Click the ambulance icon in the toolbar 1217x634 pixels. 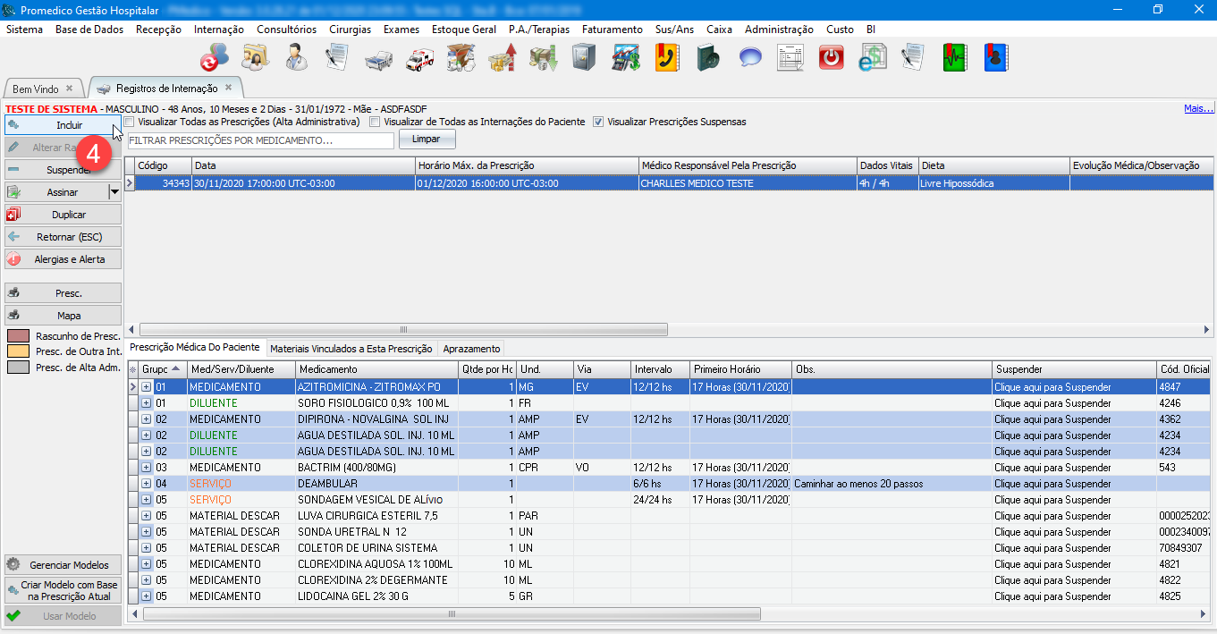pyautogui.click(x=420, y=58)
